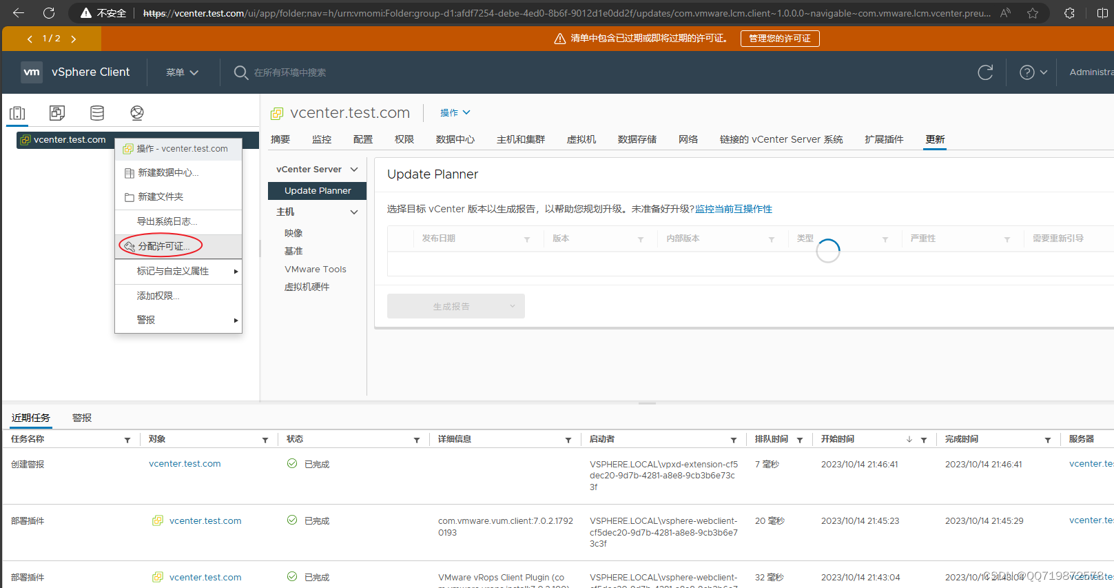The width and height of the screenshot is (1114, 588).
Task: Open filter for 启动者 column
Action: (734, 440)
